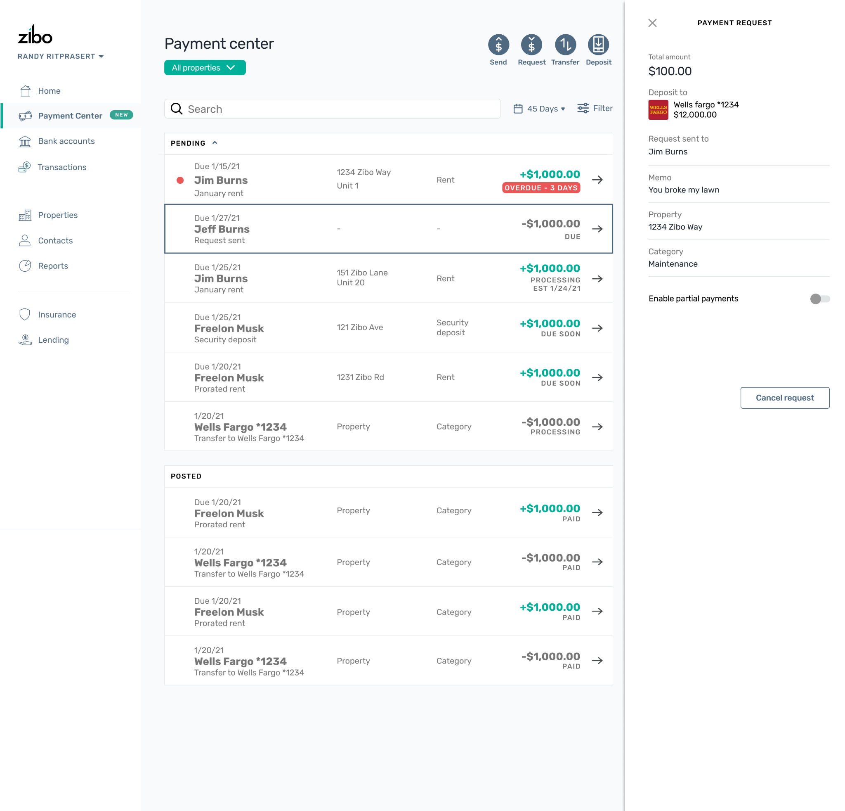Open the 45 Days date range dropdown
Screen dimensions: 845x811
(539, 109)
